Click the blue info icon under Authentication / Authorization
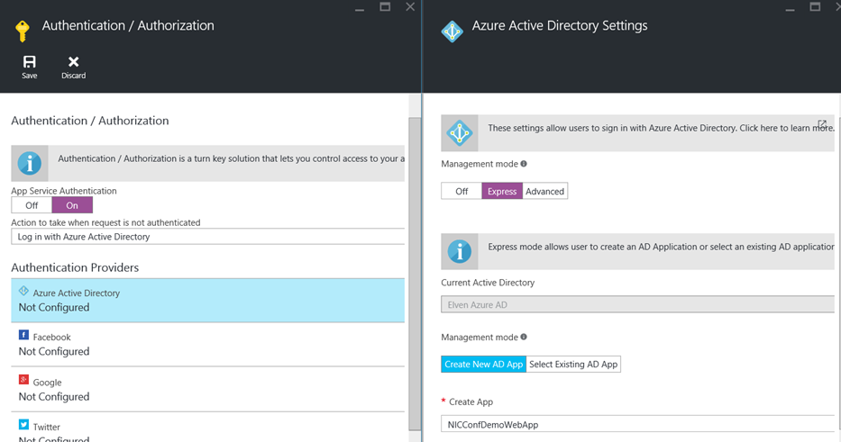This screenshot has width=841, height=442. coord(30,163)
